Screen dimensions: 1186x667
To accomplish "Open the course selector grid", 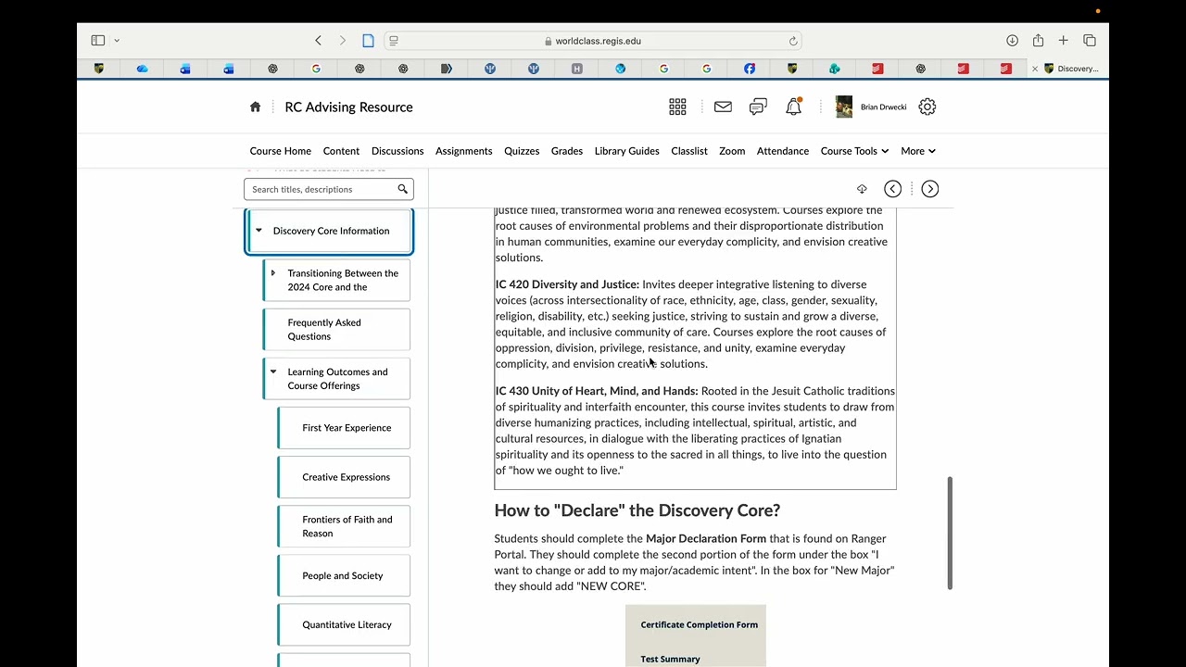I will 677,107.
